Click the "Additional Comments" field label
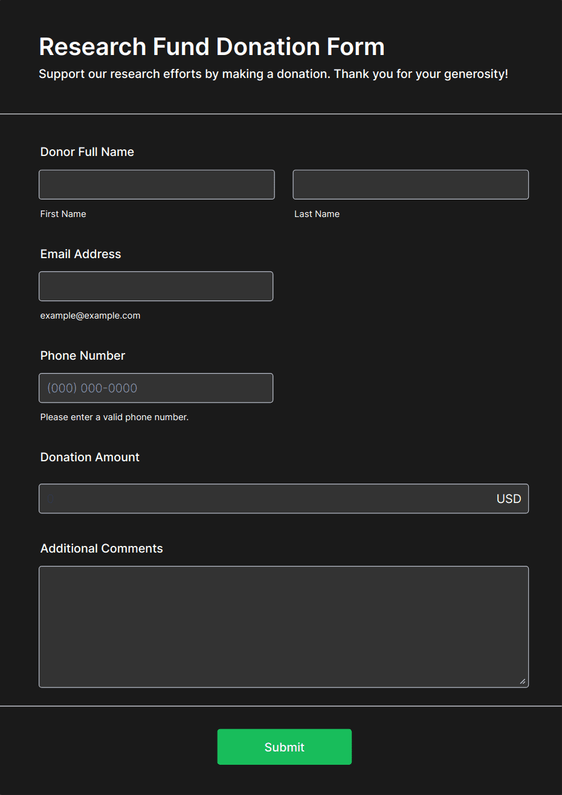 [x=102, y=548]
